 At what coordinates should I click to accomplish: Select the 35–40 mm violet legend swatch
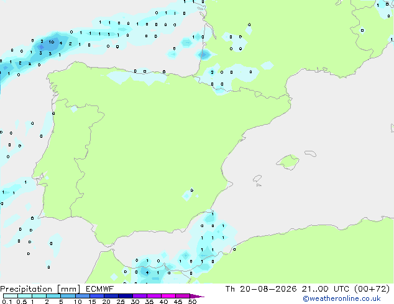(153, 296)
